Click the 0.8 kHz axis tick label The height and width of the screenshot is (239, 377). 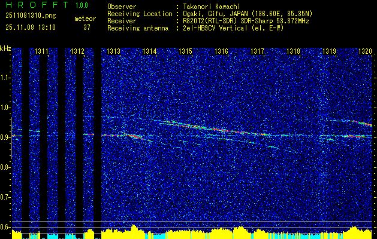(x=5, y=167)
